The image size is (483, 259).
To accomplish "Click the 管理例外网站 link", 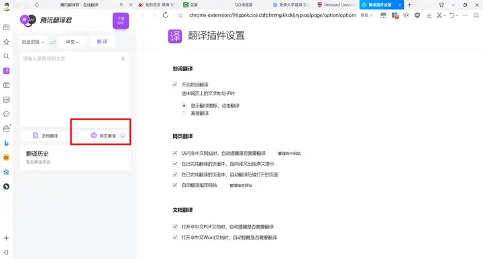I will coord(289,154).
